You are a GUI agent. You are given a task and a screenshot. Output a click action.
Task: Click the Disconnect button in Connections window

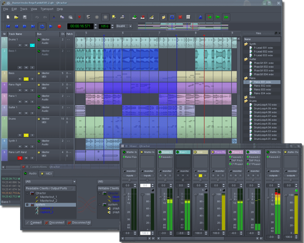(54, 222)
